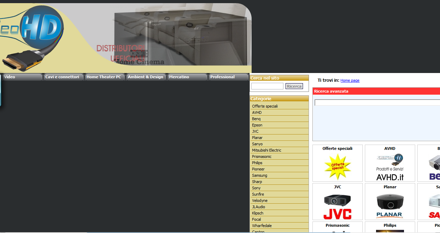Follow the Home page breadcrumb link

350,80
